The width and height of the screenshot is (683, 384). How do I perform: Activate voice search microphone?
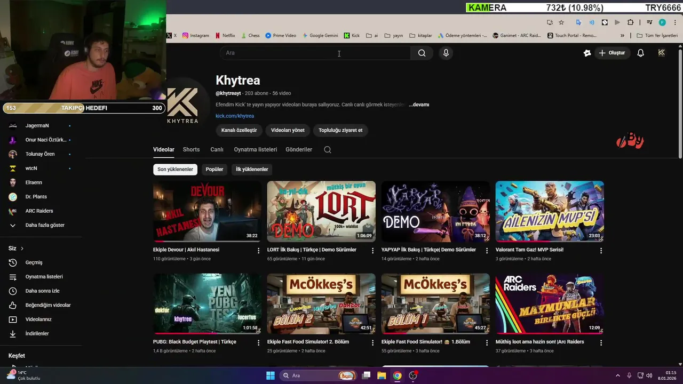446,53
